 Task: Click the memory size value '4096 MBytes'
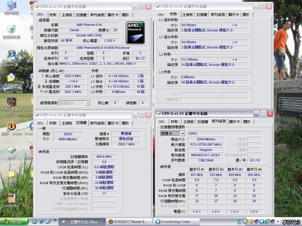tap(68, 139)
